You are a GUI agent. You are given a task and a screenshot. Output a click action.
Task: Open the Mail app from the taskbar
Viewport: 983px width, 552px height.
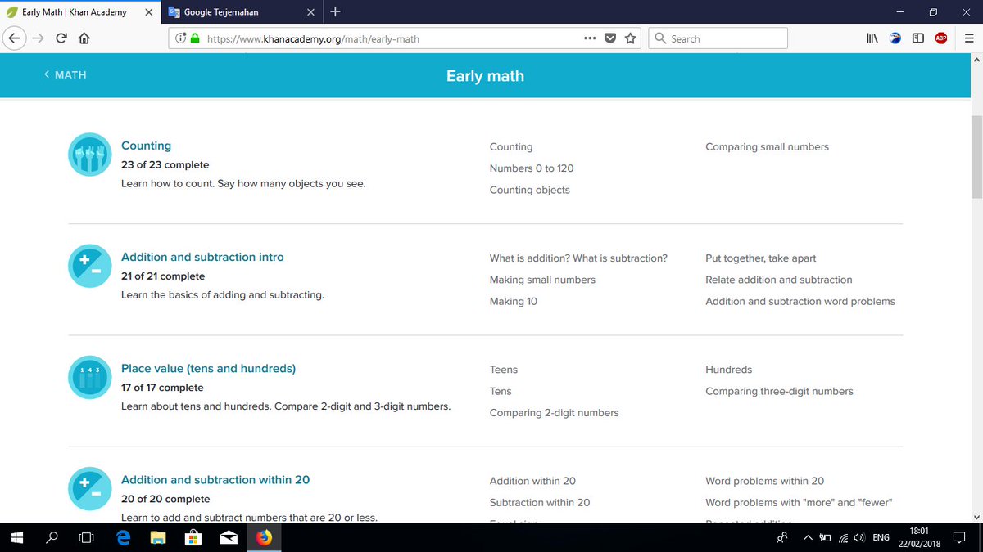[x=229, y=537]
